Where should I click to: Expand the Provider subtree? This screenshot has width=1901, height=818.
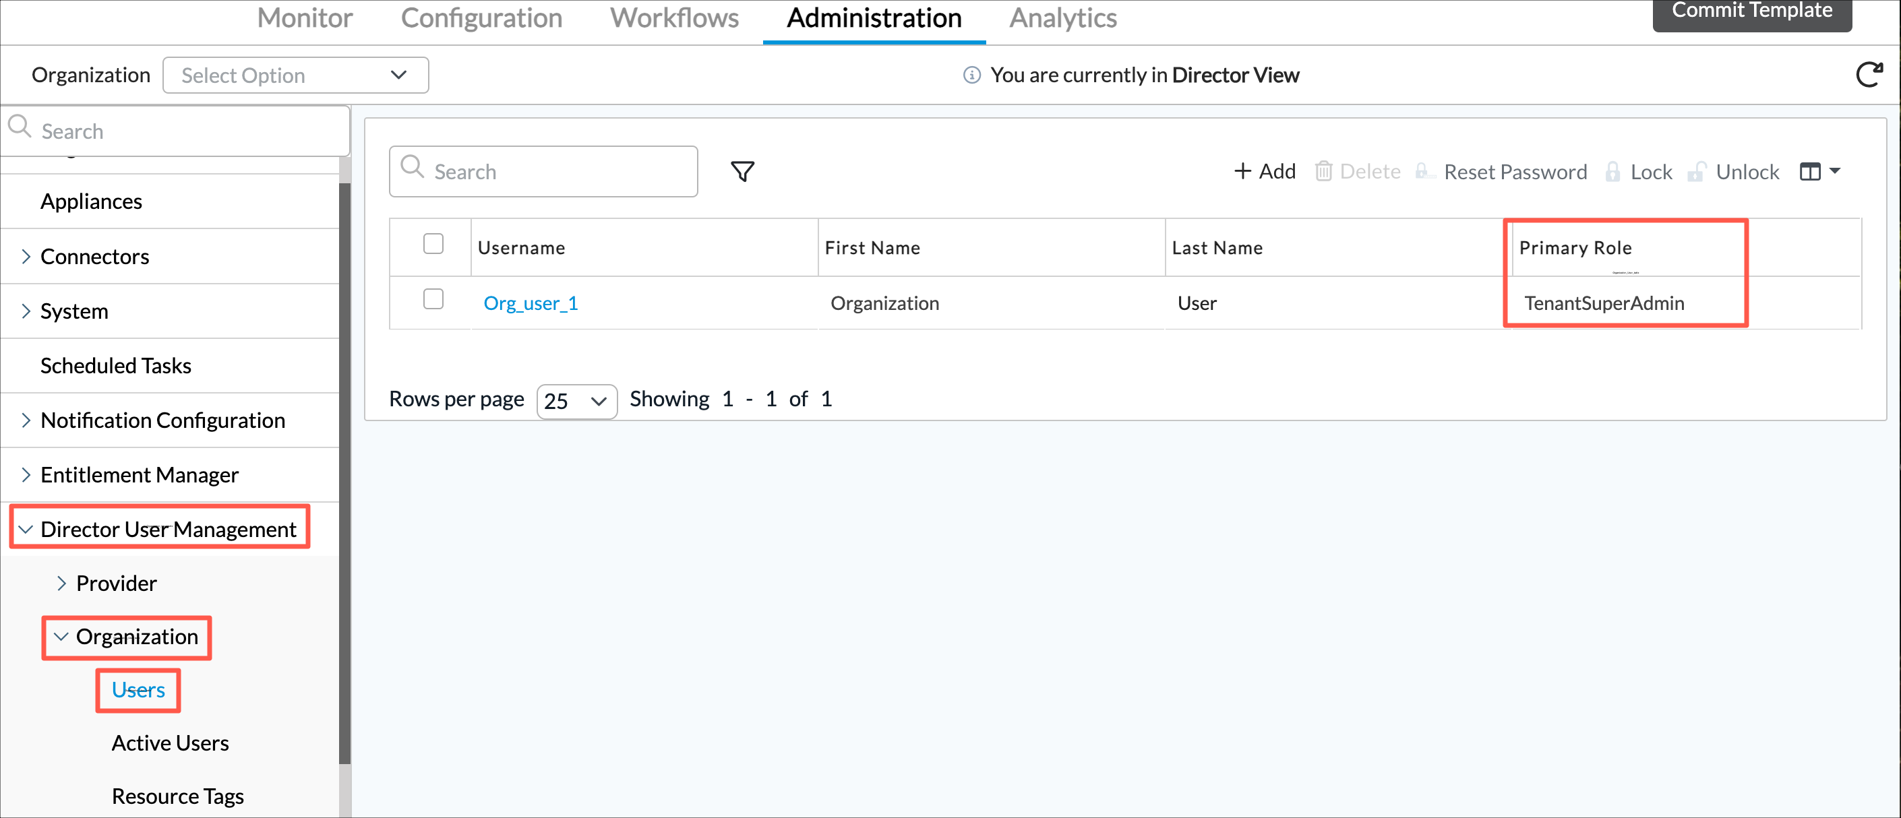click(61, 583)
